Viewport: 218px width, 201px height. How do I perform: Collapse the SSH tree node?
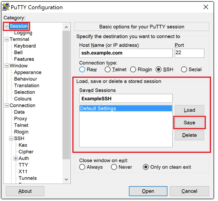click(x=11, y=138)
